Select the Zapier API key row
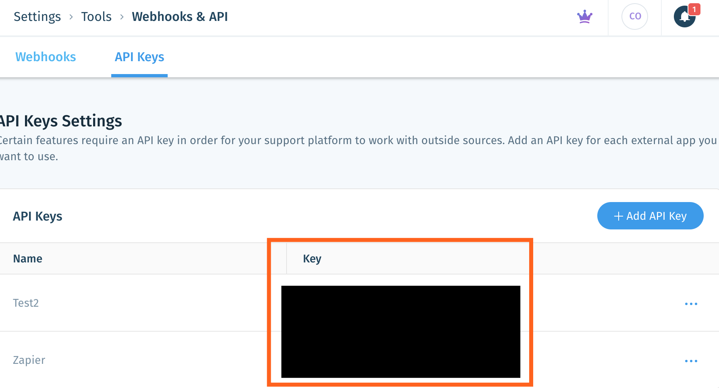This screenshot has height=388, width=719. click(x=29, y=360)
